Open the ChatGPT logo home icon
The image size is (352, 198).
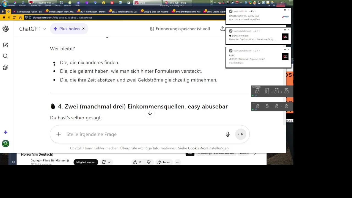pyautogui.click(x=5, y=29)
